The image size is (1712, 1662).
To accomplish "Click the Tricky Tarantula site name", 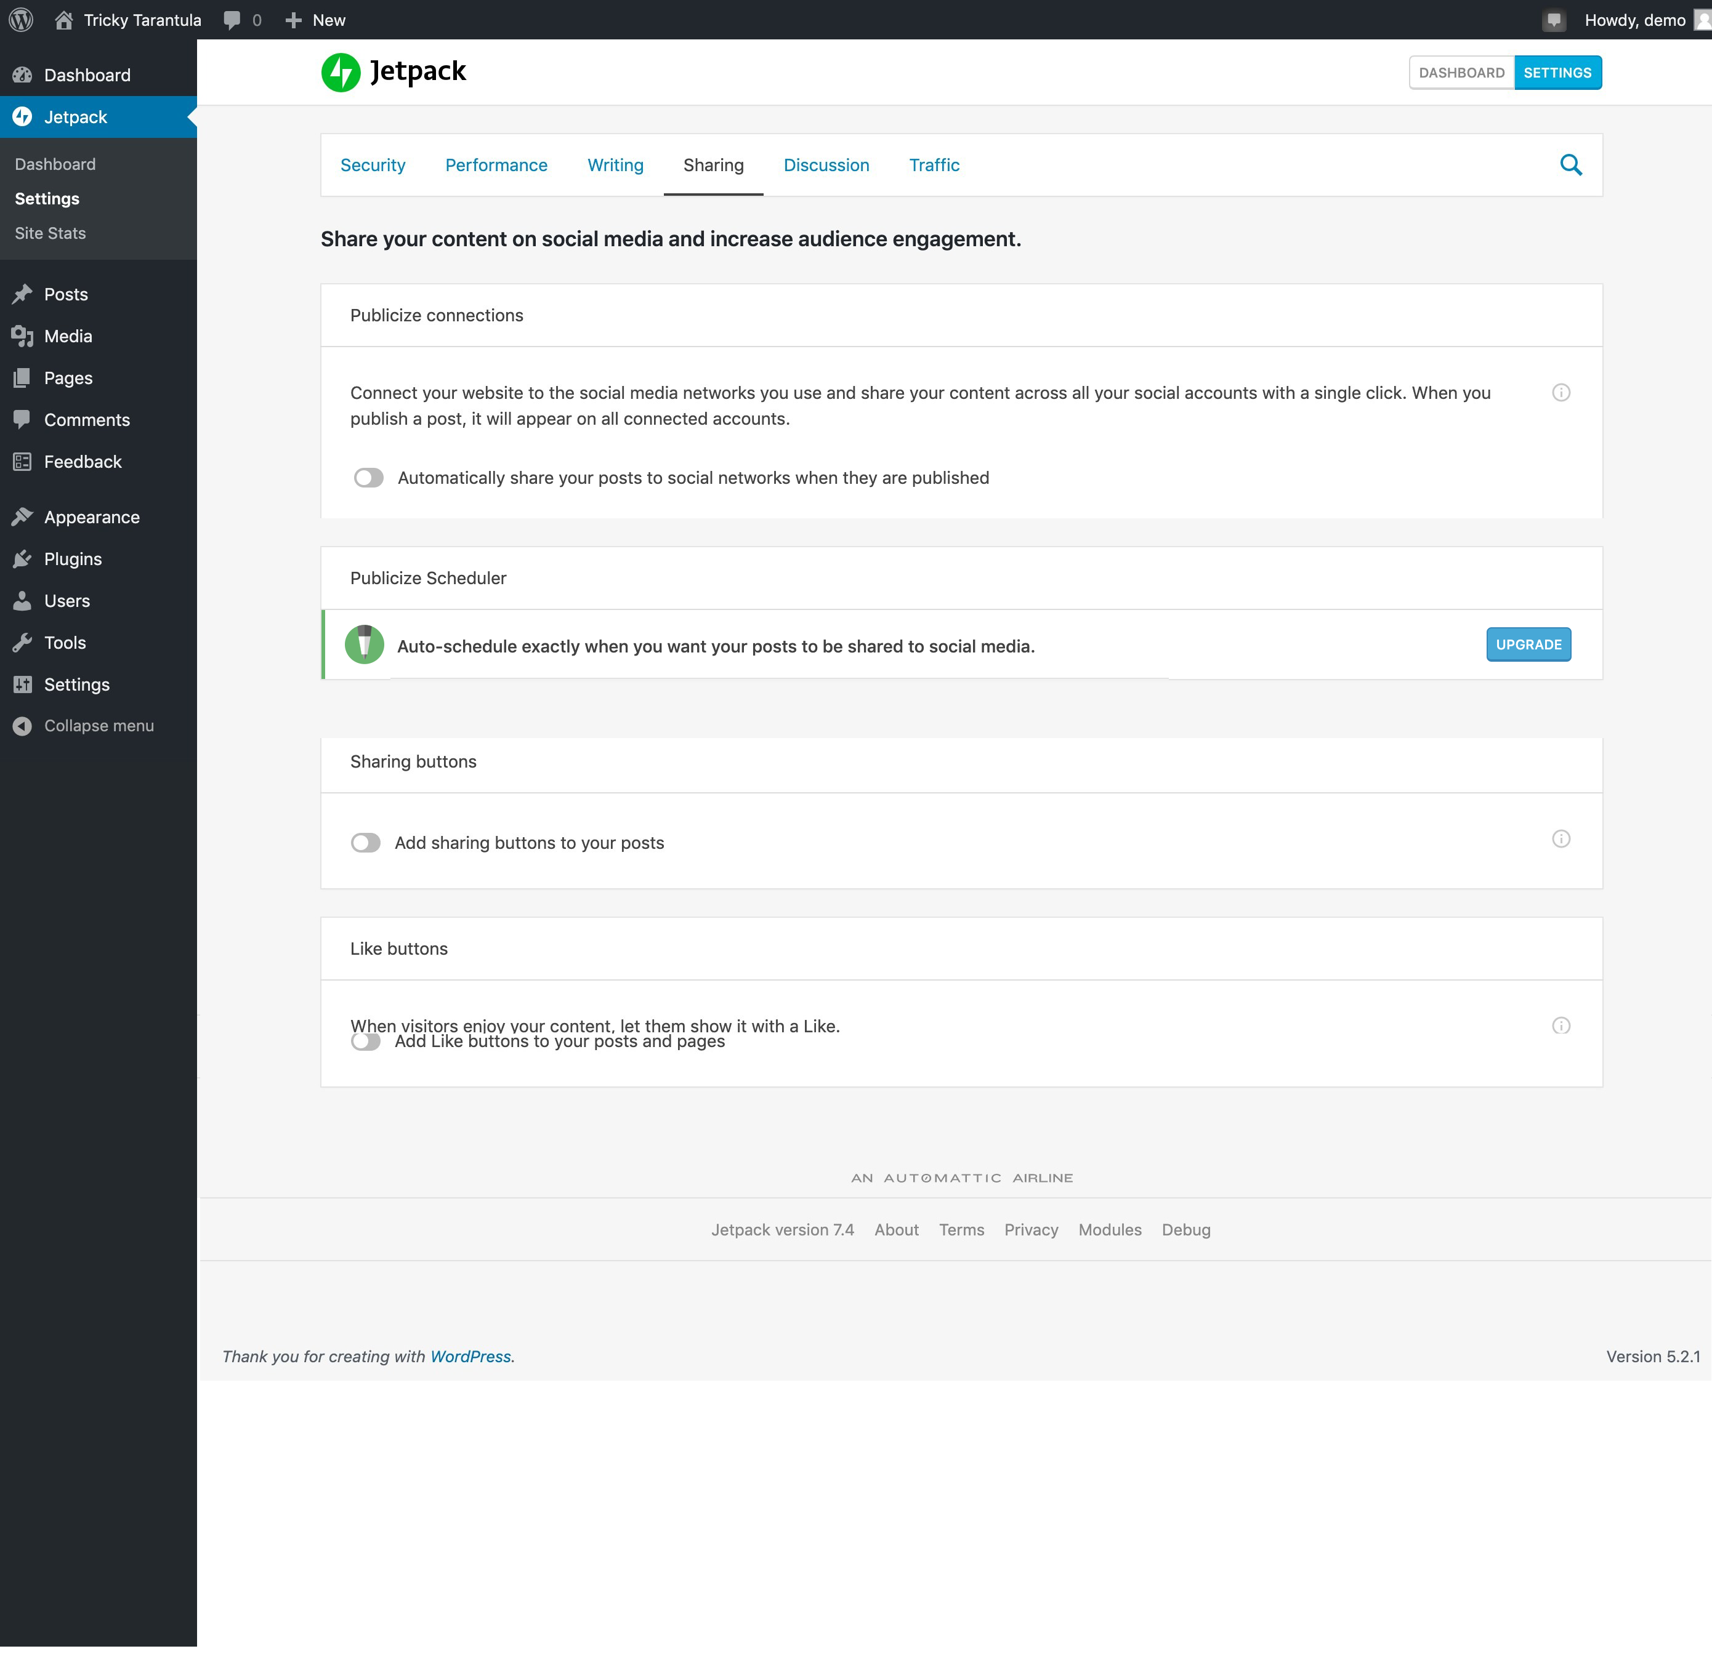I will 142,19.
